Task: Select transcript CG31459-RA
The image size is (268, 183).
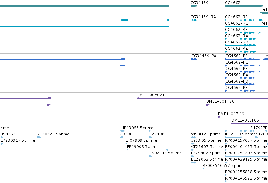Action: (203, 17)
